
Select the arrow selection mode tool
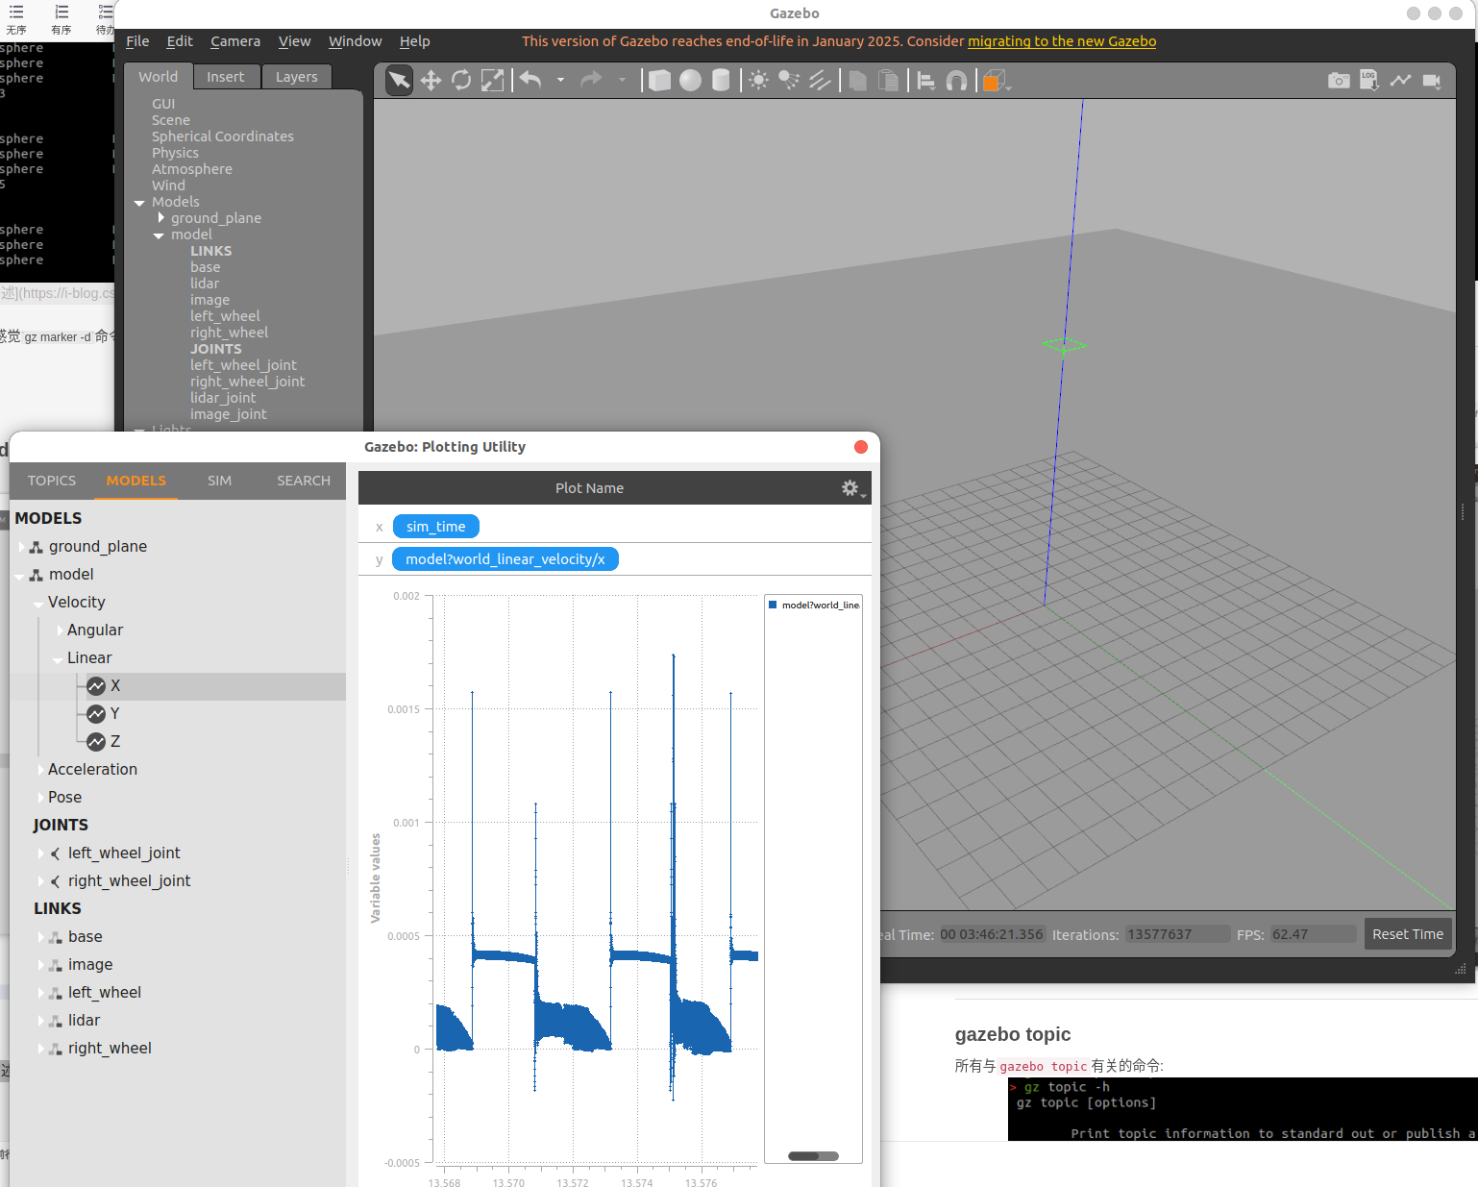399,81
